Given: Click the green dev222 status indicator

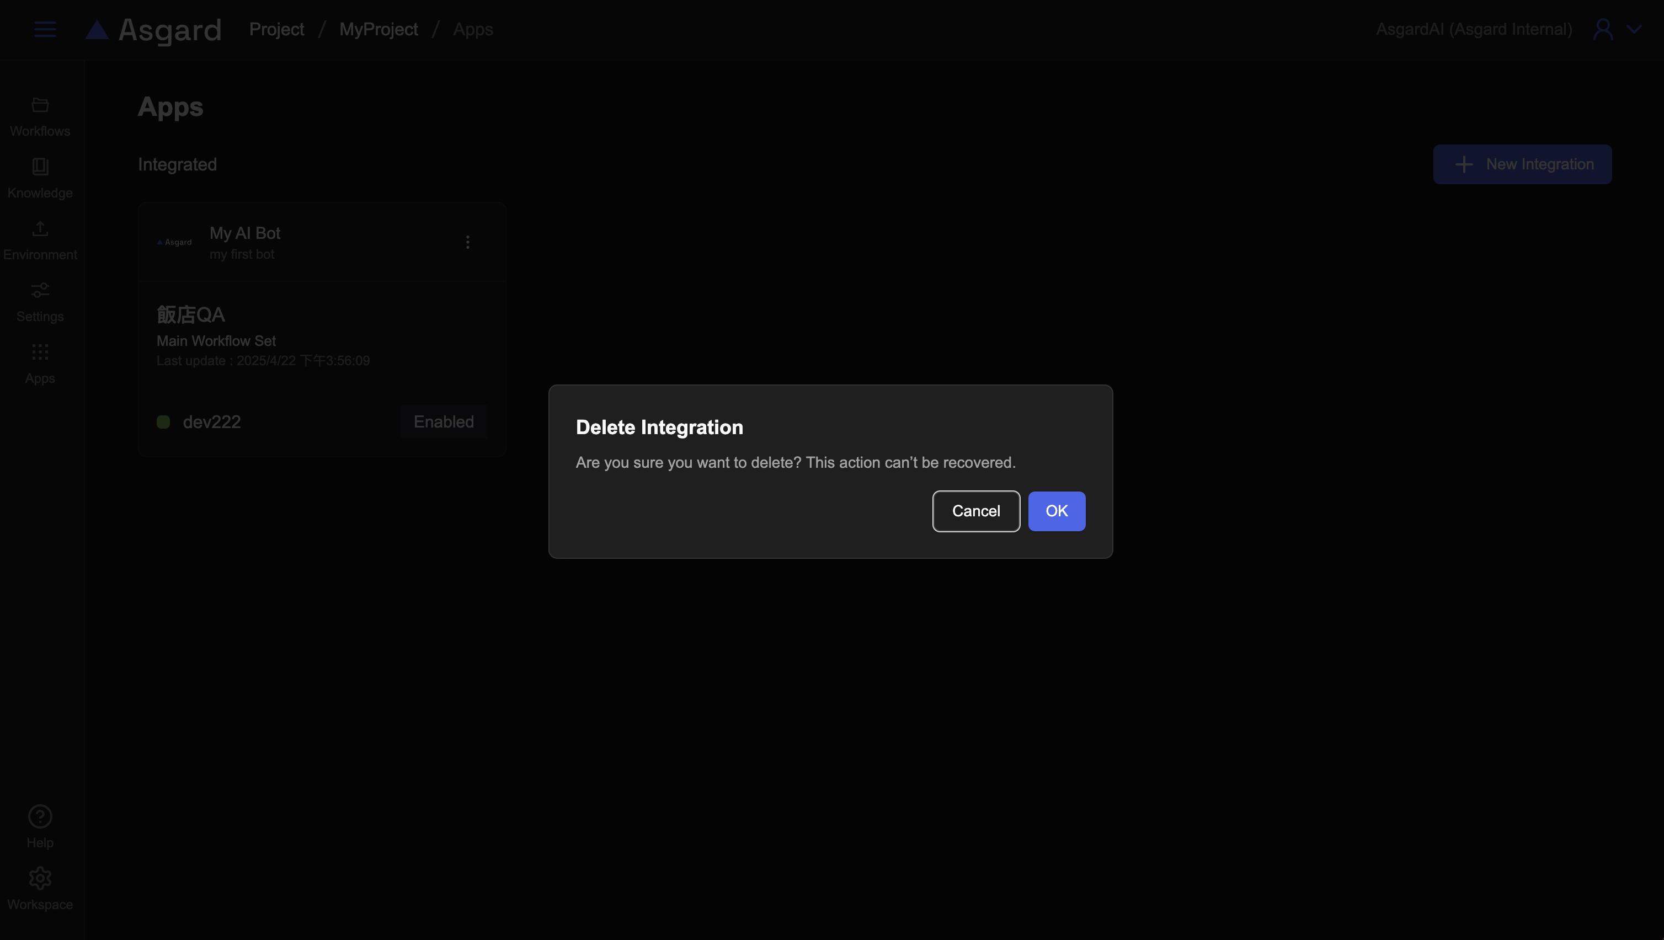Looking at the screenshot, I should point(163,422).
